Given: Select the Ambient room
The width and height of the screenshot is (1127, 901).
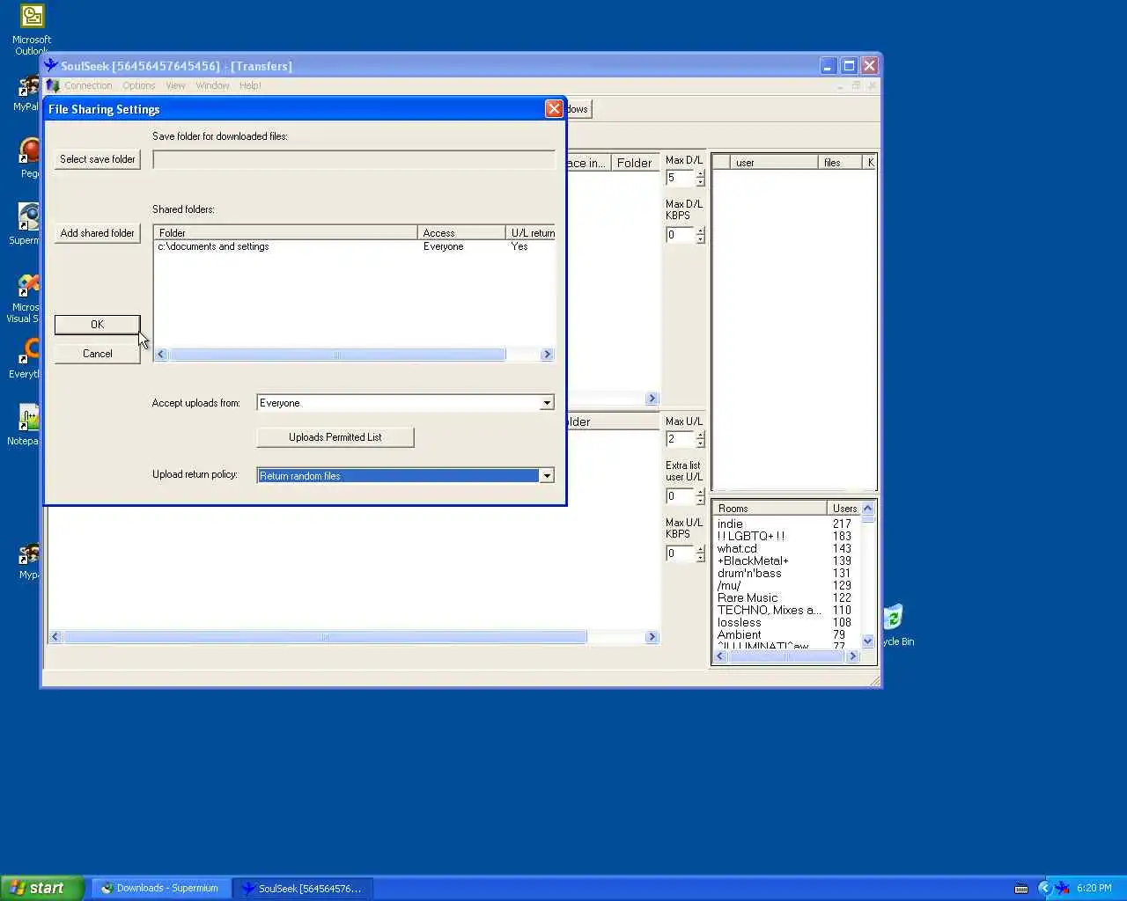Looking at the screenshot, I should coord(740,634).
